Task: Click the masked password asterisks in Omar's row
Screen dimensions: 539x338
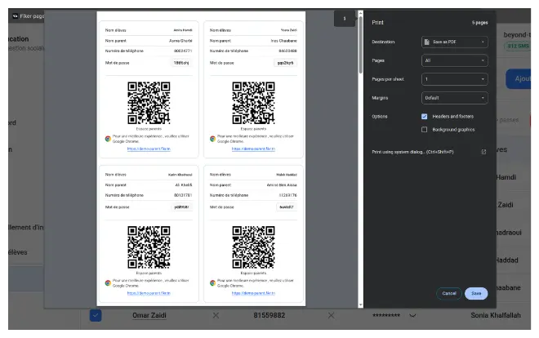Action: [386, 315]
